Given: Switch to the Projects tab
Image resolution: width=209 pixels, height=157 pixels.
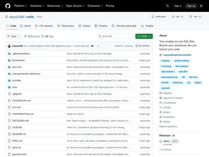Looking at the screenshot, I should (101, 26).
